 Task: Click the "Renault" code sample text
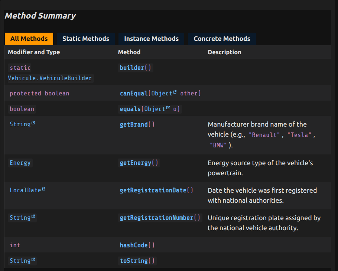coord(264,135)
